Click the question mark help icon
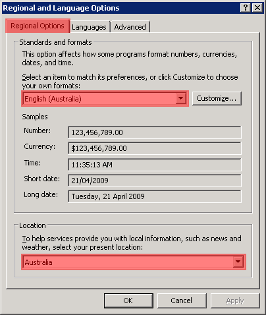Screen dimensions: 266x315 [246, 8]
